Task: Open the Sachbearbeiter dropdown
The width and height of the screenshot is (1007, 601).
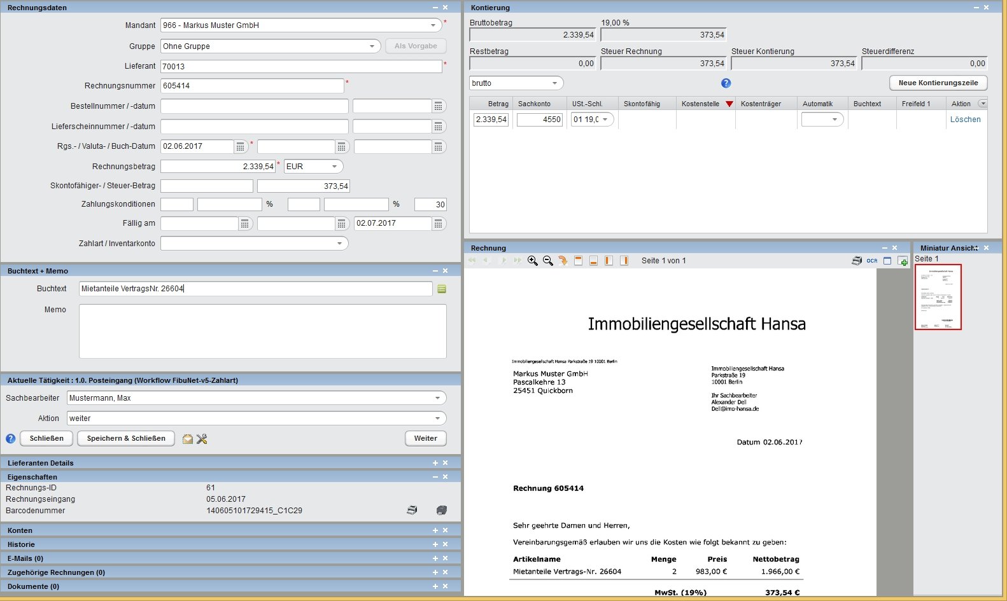Action: pos(438,398)
